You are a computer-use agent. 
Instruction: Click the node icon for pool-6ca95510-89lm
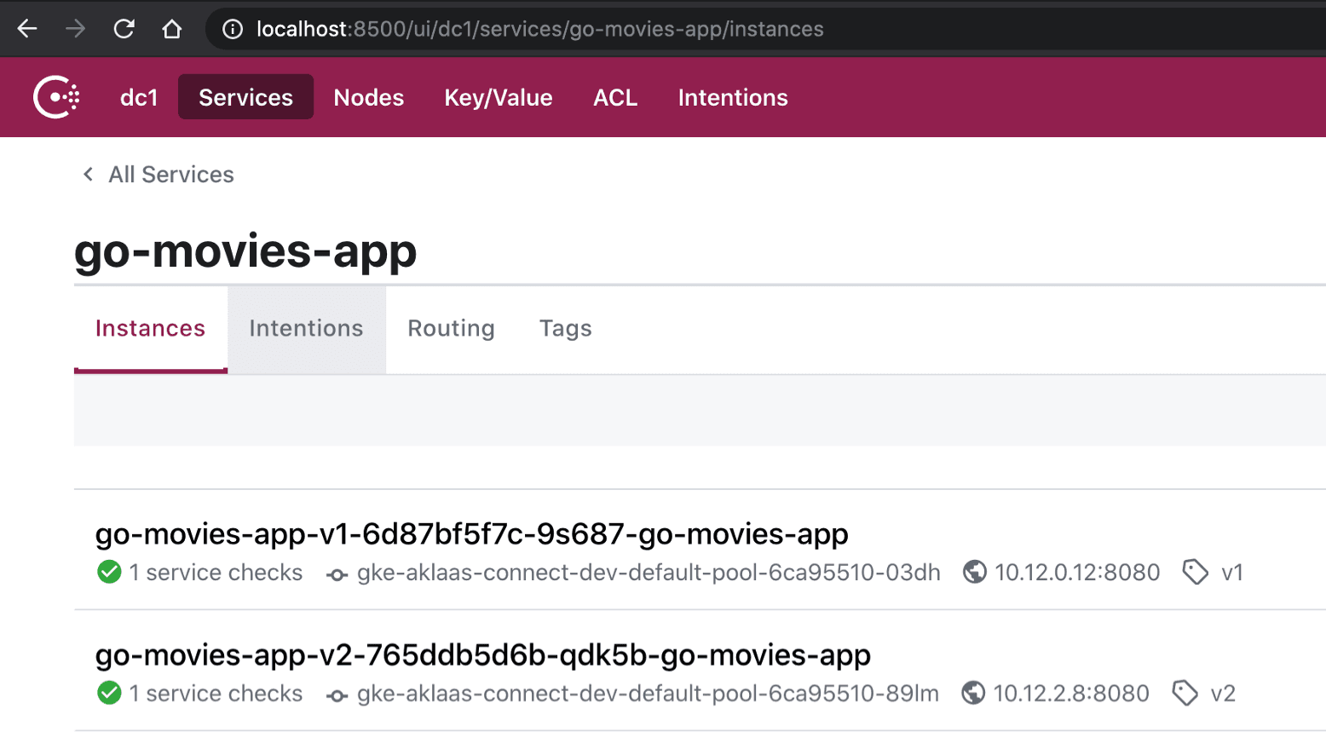tap(337, 695)
